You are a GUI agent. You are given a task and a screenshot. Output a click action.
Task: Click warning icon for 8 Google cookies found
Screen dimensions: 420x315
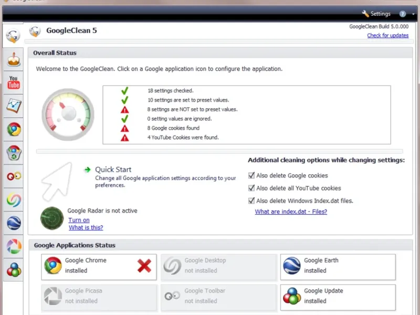124,128
